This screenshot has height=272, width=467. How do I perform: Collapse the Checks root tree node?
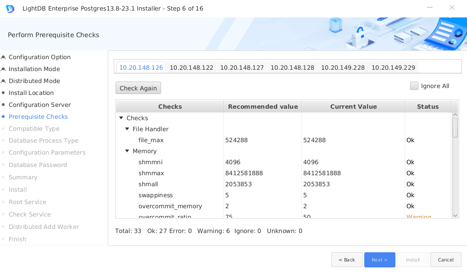tap(121, 118)
